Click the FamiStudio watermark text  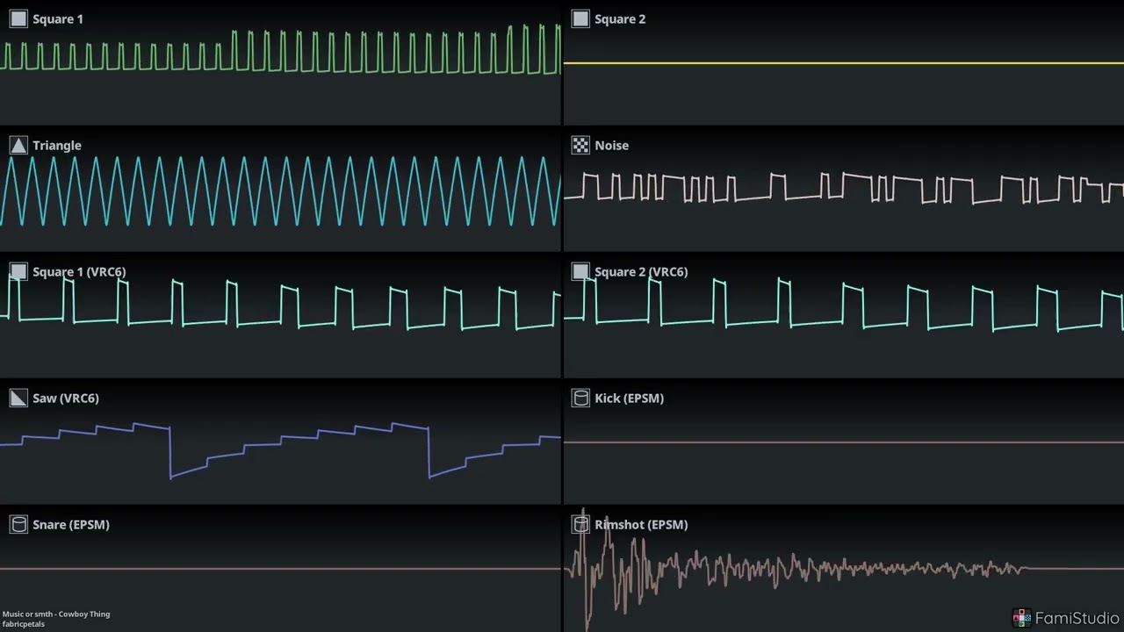(1077, 618)
